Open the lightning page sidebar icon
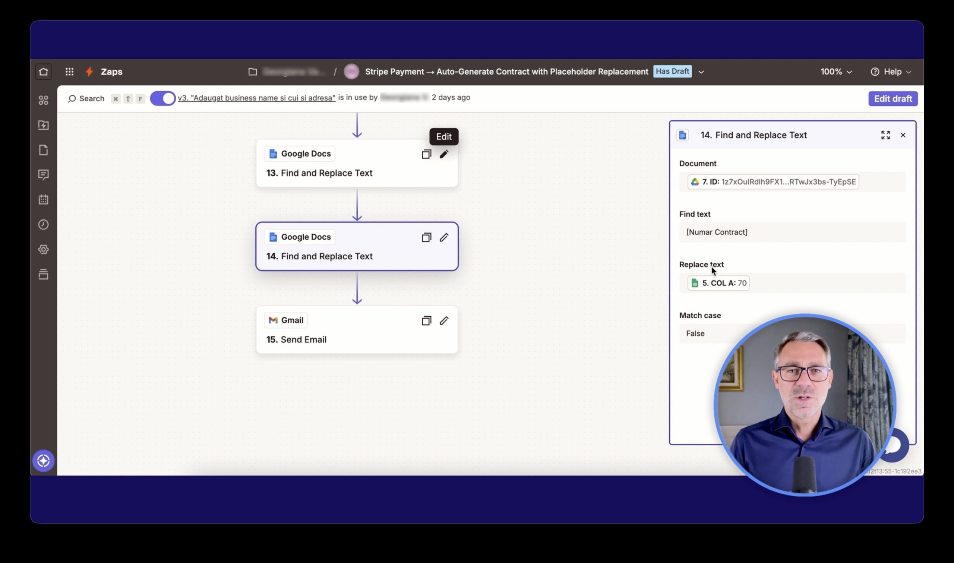This screenshot has width=954, height=563. [43, 125]
